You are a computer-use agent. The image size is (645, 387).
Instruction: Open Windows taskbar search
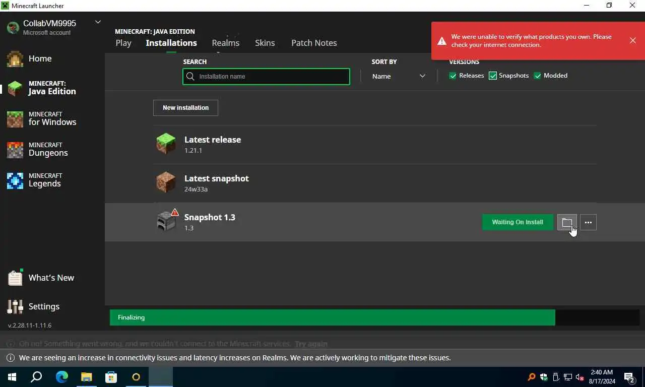(36, 377)
